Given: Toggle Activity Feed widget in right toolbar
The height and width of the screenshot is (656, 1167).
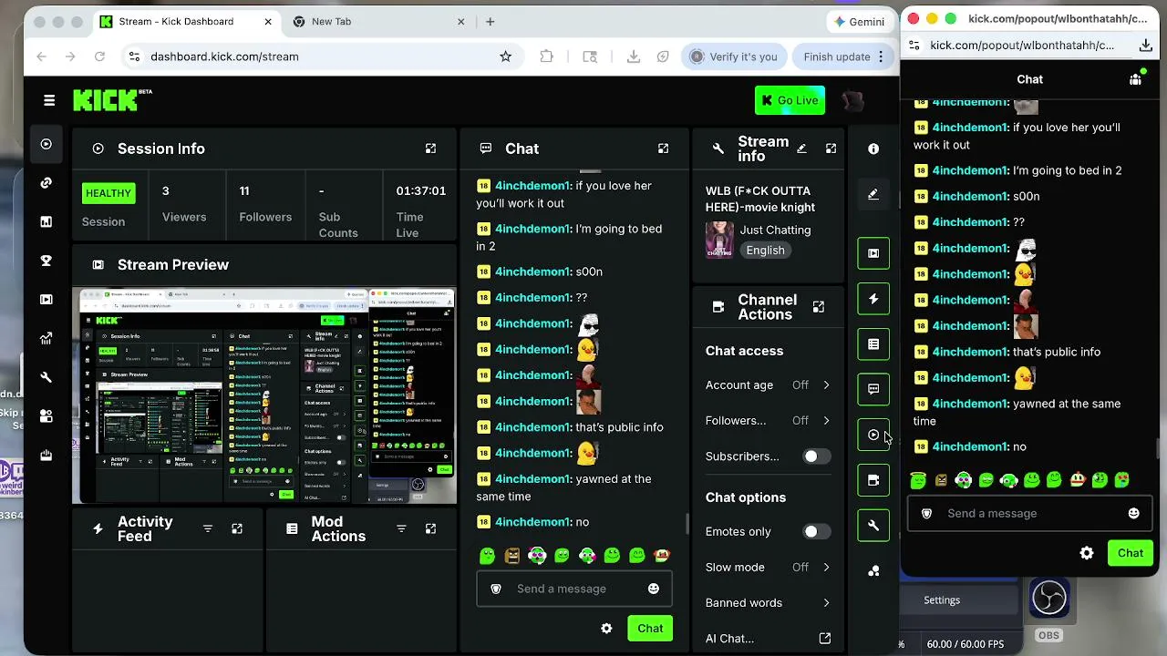Looking at the screenshot, I should (873, 299).
